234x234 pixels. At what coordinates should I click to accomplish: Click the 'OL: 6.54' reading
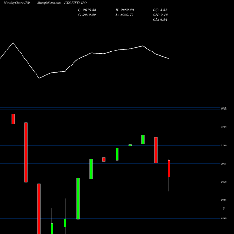(x=160, y=20)
